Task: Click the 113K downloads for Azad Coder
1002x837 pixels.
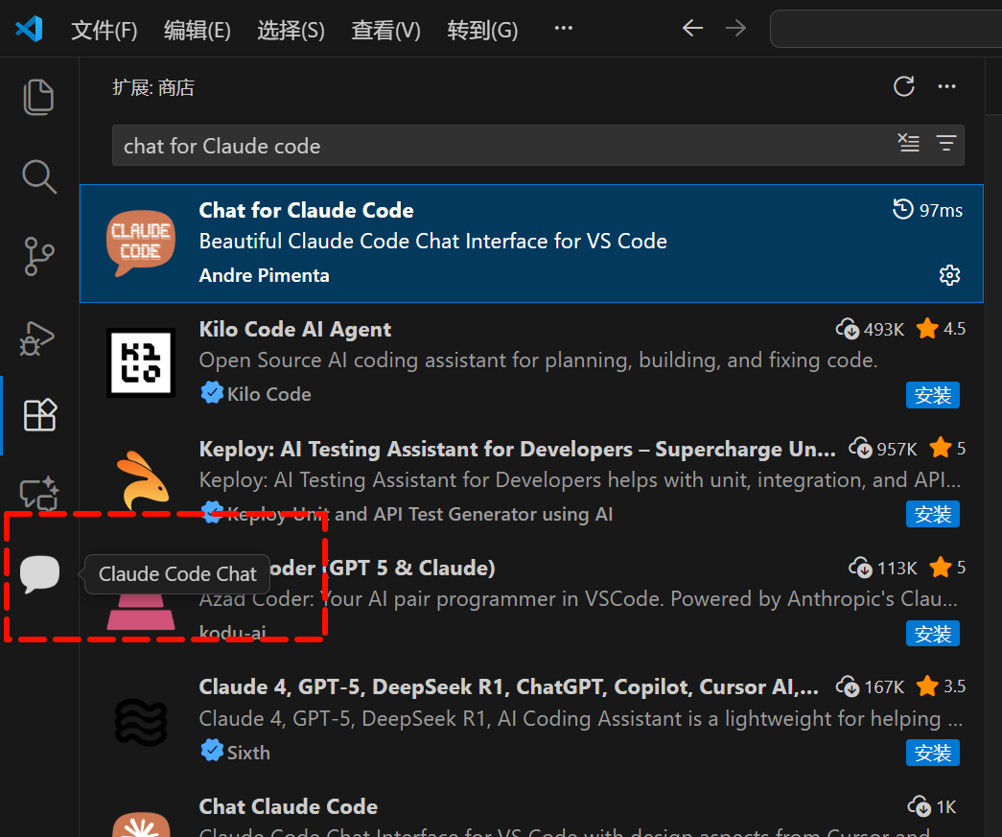Action: (x=883, y=568)
